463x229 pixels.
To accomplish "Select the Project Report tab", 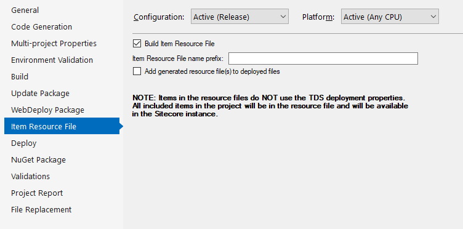I will (x=37, y=193).
